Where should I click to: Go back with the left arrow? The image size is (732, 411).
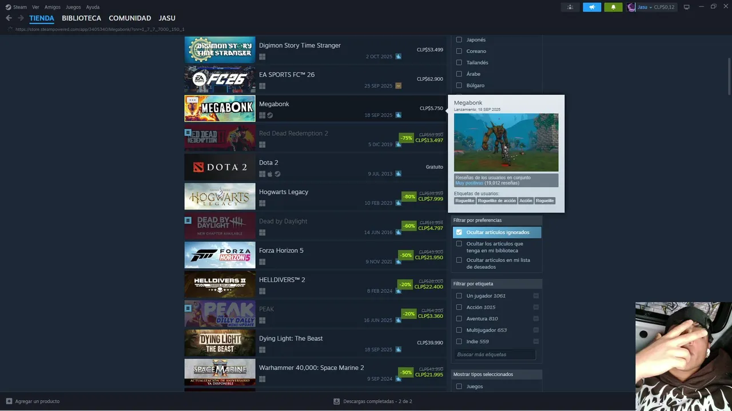(x=9, y=18)
